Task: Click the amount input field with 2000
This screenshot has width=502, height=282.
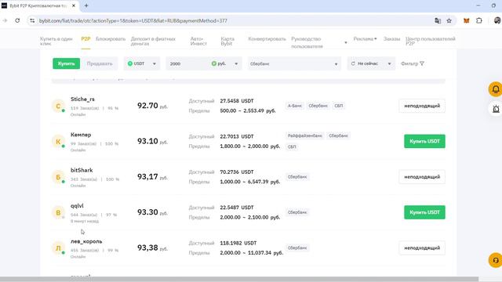Action: click(187, 63)
